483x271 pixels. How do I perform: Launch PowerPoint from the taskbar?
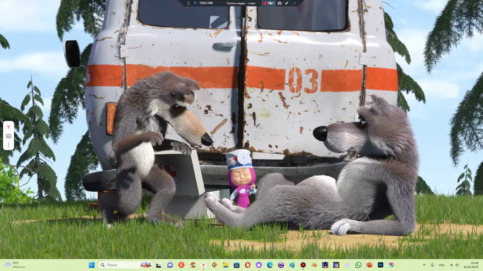369,265
